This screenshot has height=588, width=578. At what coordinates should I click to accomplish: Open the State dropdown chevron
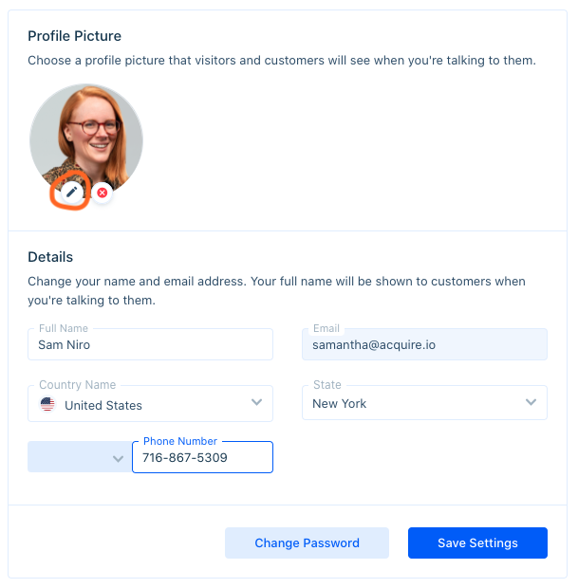(531, 403)
